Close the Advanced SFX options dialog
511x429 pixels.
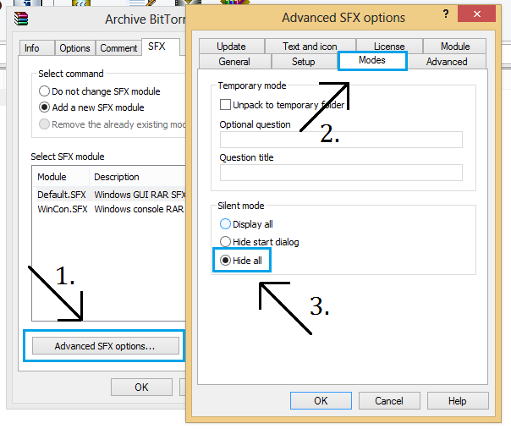click(477, 14)
